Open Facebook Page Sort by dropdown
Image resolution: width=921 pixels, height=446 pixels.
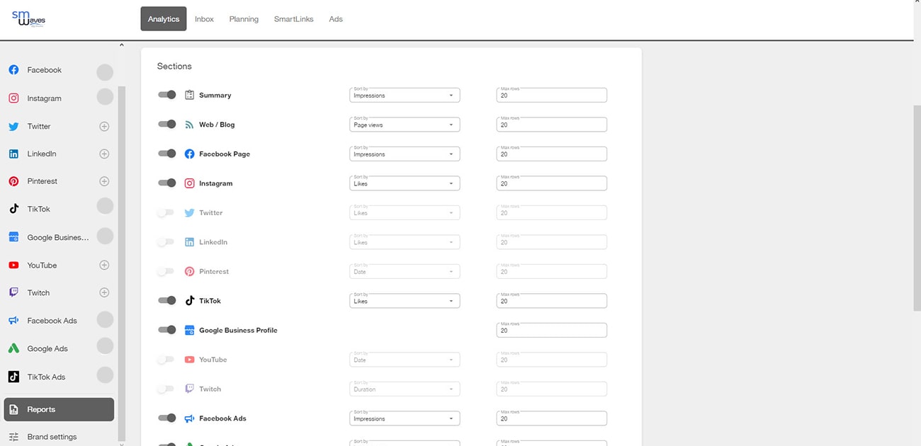405,154
